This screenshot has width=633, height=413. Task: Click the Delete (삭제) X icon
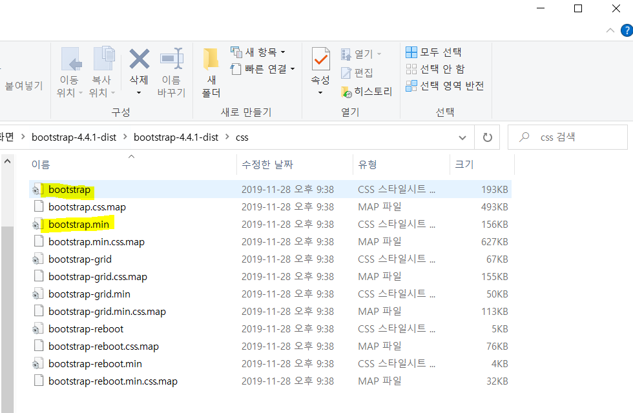(140, 59)
